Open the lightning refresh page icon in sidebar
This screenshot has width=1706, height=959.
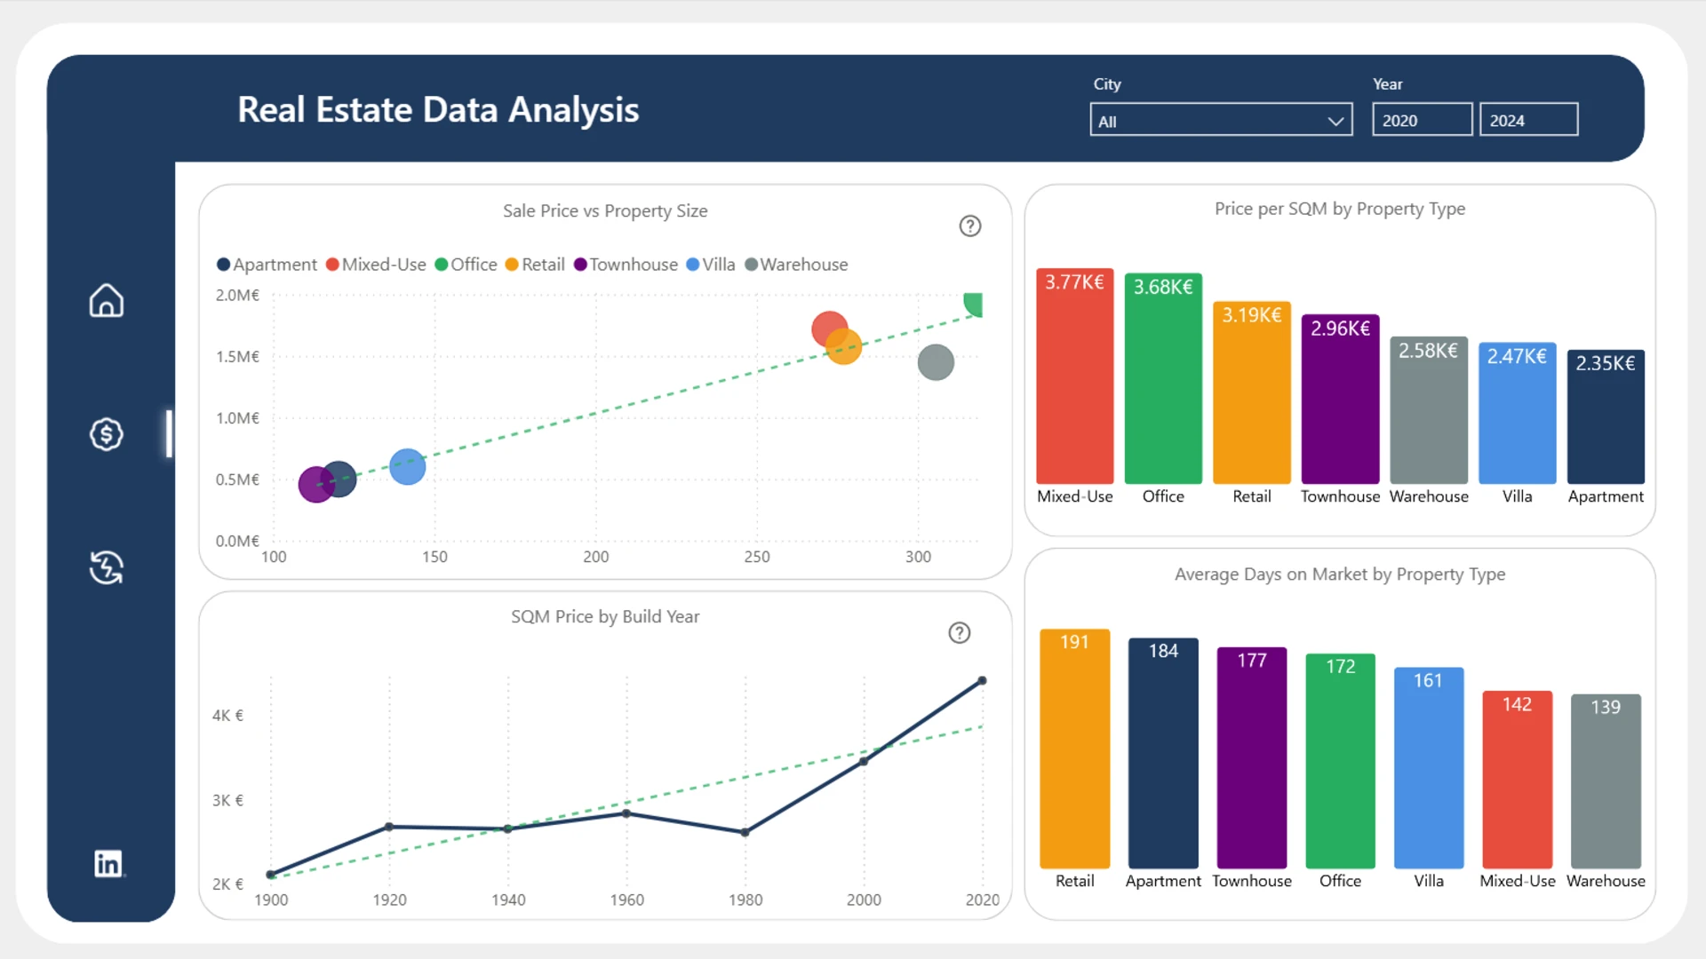107,567
